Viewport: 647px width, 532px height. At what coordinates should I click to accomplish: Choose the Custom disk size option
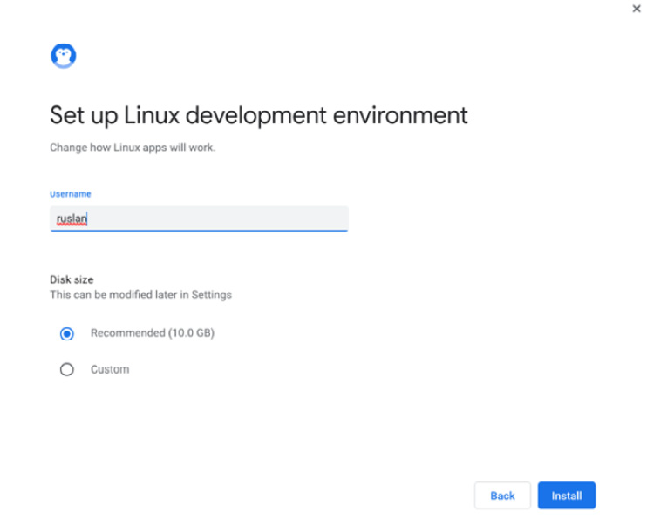[67, 370]
